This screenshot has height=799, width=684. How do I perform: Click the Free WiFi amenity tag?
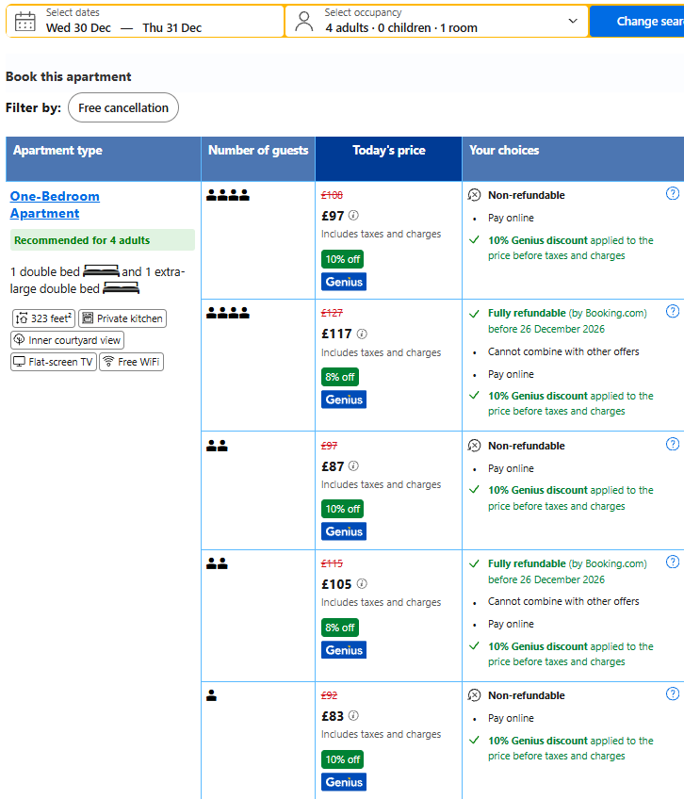pos(132,362)
